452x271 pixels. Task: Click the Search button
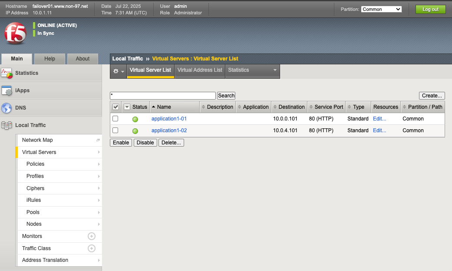226,96
